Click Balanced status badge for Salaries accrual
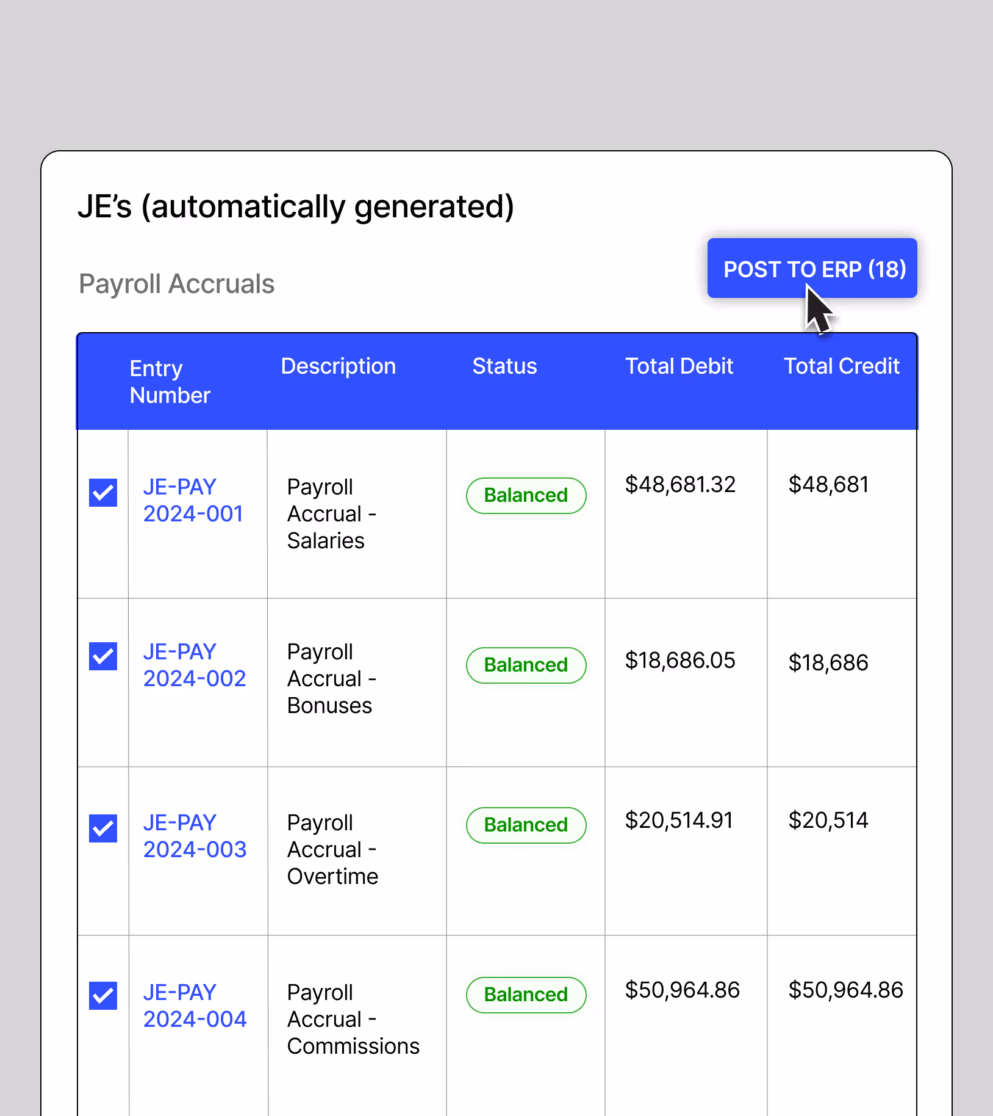This screenshot has height=1116, width=993. coord(526,495)
